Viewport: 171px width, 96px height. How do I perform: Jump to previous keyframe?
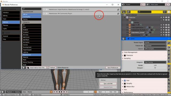click(x=57, y=92)
